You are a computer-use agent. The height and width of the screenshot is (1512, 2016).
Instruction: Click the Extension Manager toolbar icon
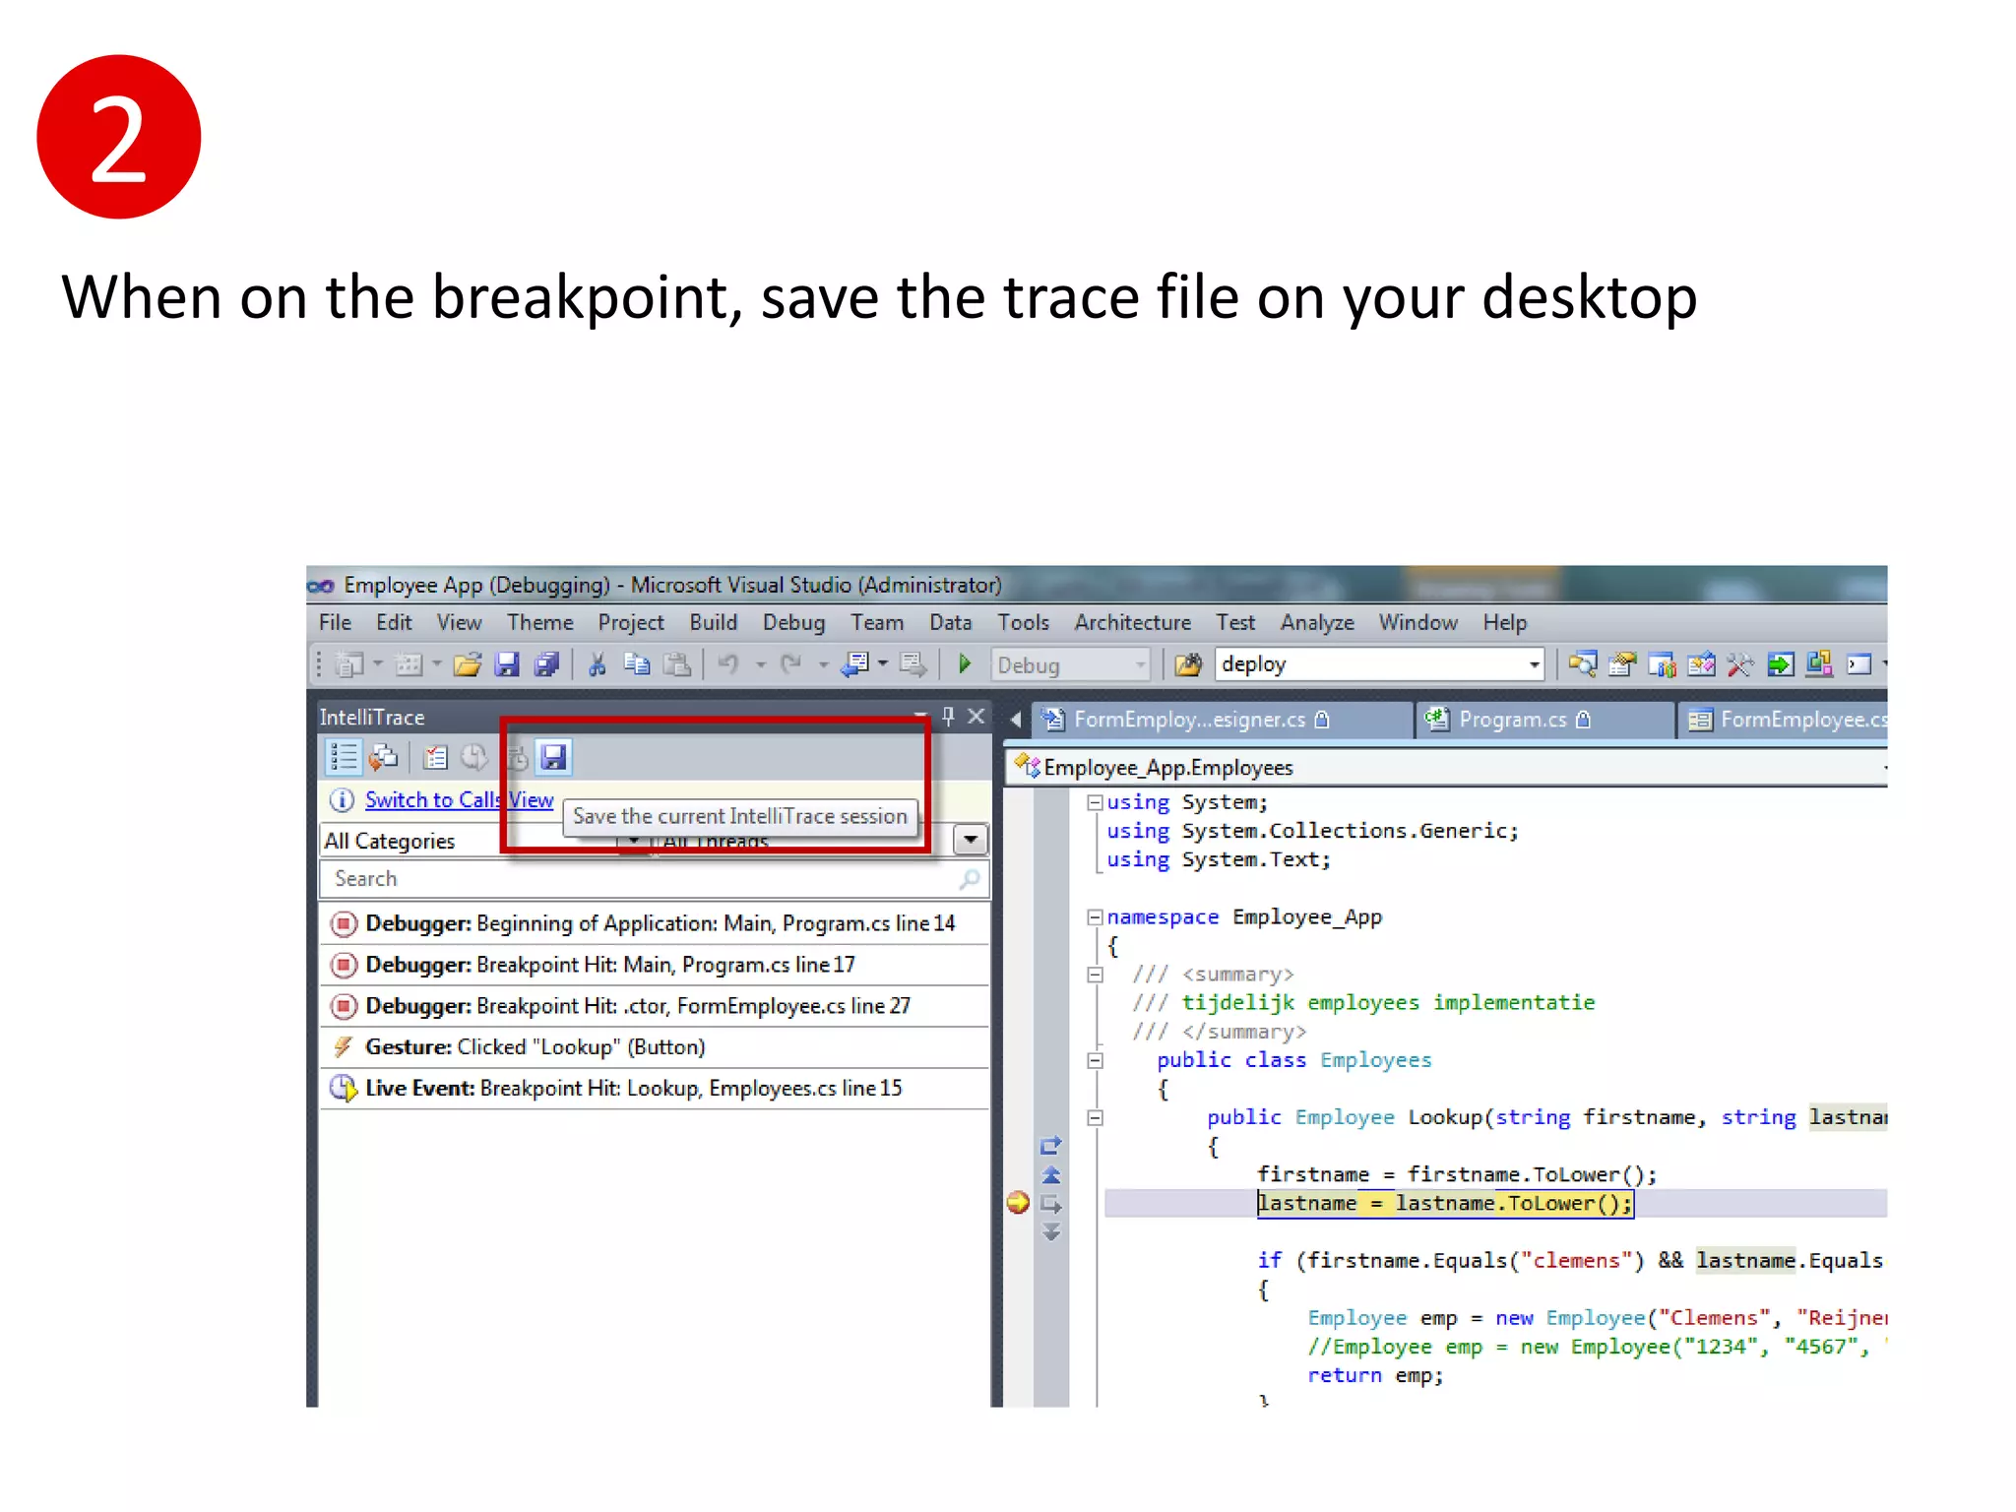click(x=1819, y=664)
